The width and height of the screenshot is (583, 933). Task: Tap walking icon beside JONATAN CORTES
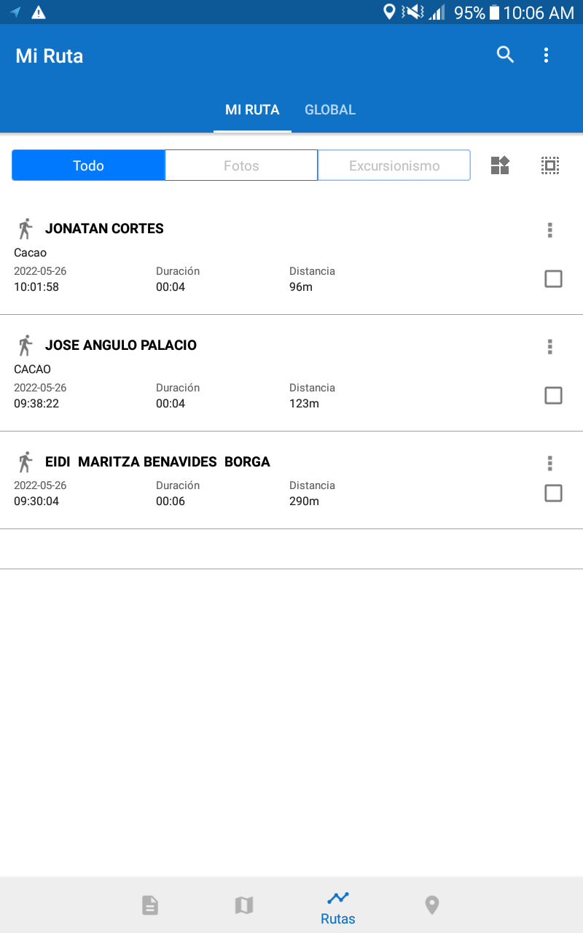tap(26, 228)
